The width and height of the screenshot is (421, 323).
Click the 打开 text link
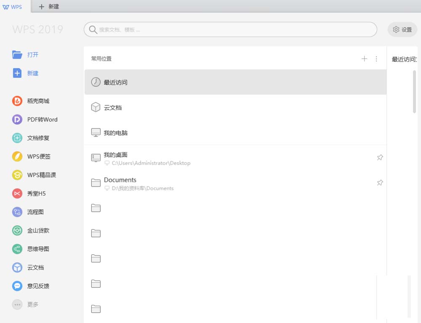pyautogui.click(x=33, y=55)
